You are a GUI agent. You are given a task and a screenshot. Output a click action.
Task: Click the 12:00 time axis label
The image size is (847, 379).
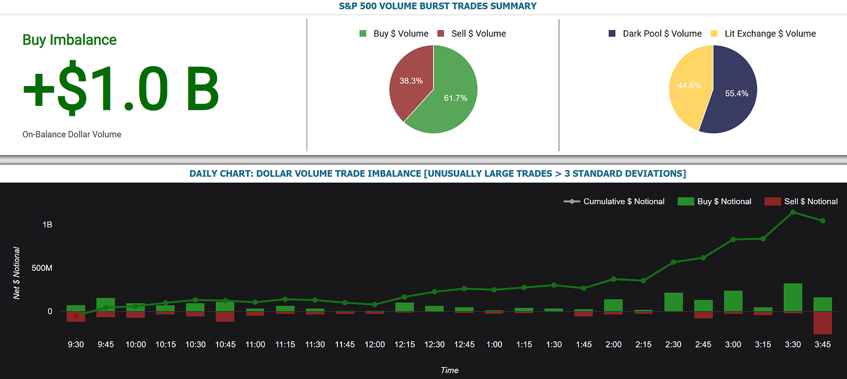[375, 344]
